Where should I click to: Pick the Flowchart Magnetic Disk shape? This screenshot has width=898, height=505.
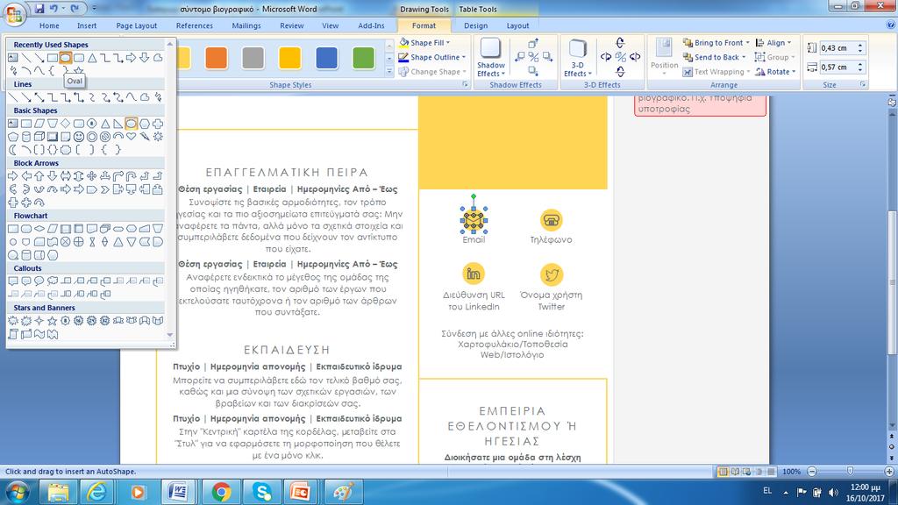[x=25, y=255]
